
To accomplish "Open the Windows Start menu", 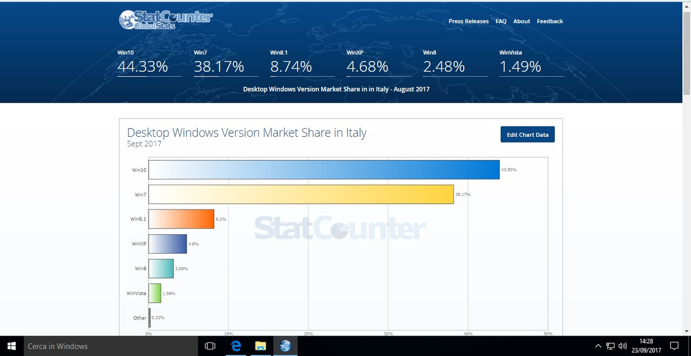I will pyautogui.click(x=11, y=346).
